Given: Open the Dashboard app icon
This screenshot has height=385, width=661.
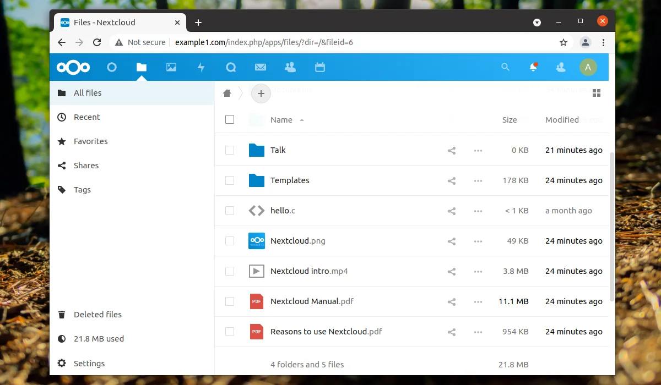Looking at the screenshot, I should click(112, 67).
